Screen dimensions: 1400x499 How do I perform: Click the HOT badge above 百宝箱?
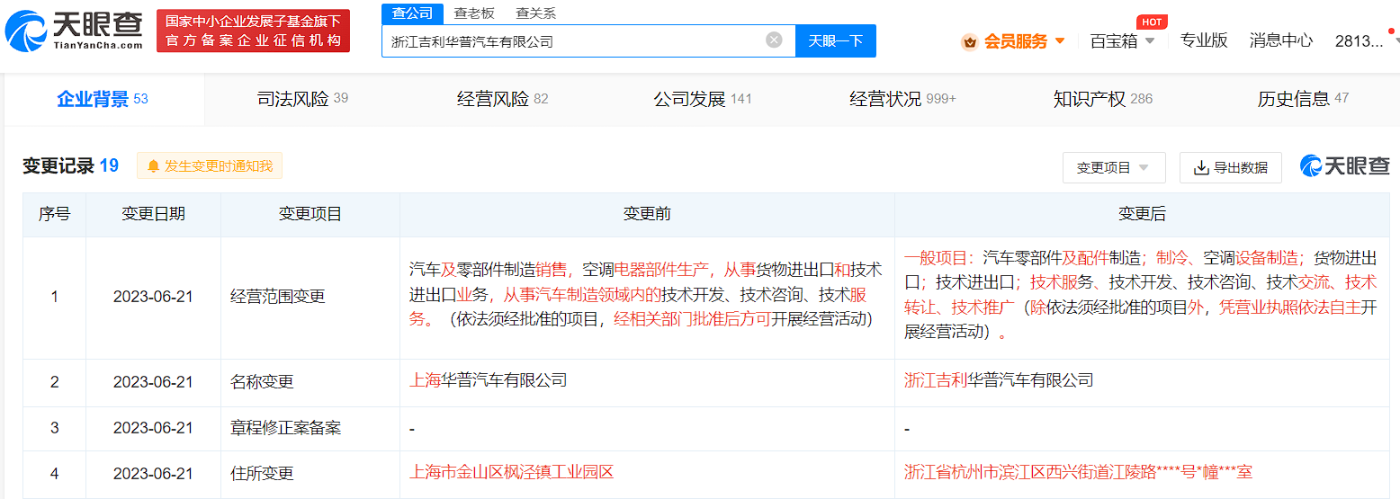pos(1152,22)
